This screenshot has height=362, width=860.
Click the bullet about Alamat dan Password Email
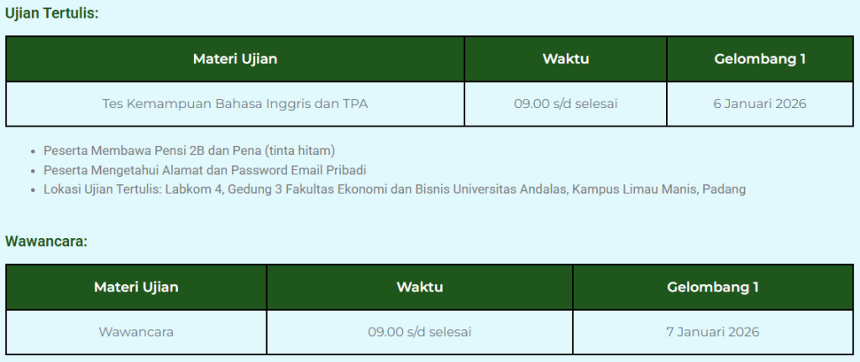(x=205, y=170)
